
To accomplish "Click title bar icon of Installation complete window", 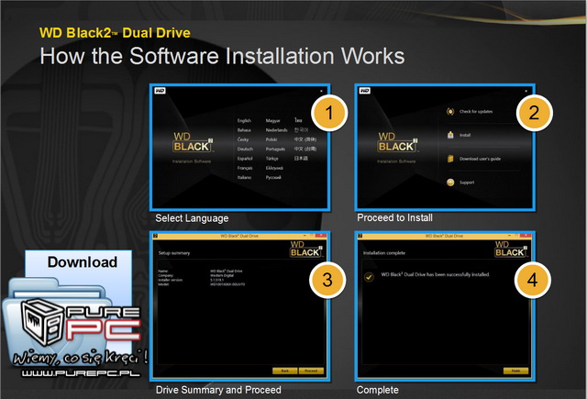I will pos(360,236).
